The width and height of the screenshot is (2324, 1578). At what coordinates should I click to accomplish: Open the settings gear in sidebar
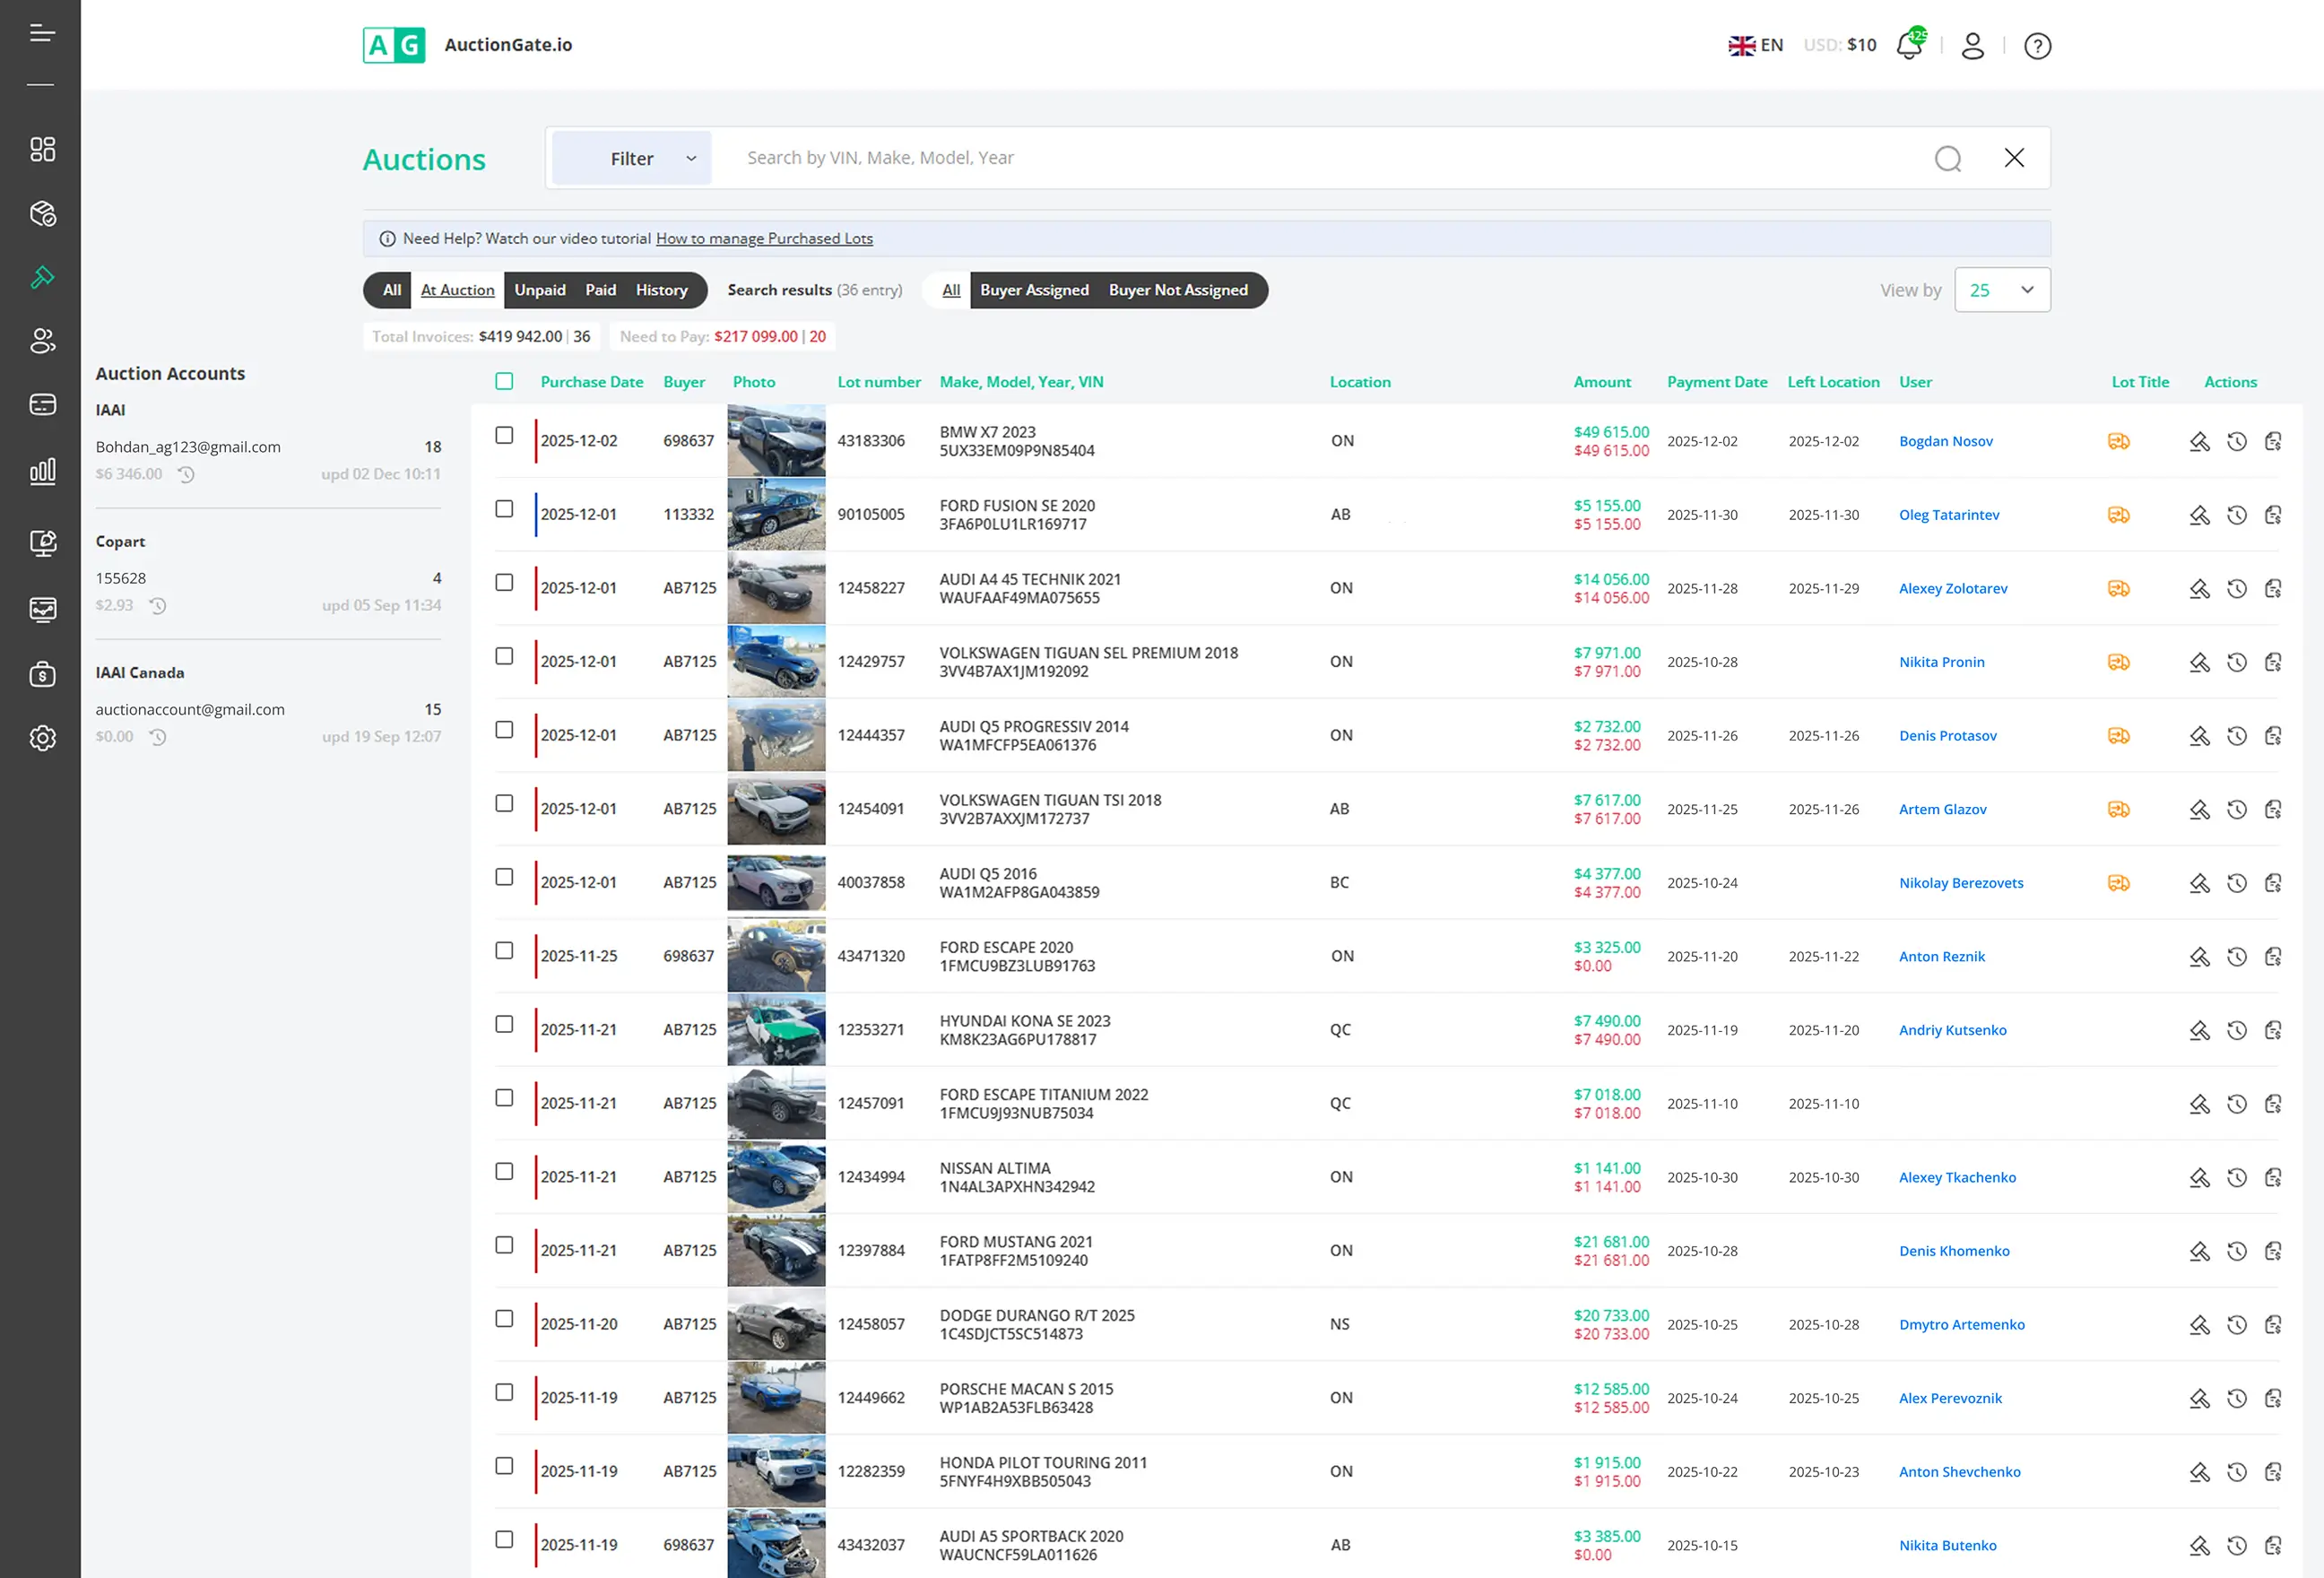[x=42, y=738]
